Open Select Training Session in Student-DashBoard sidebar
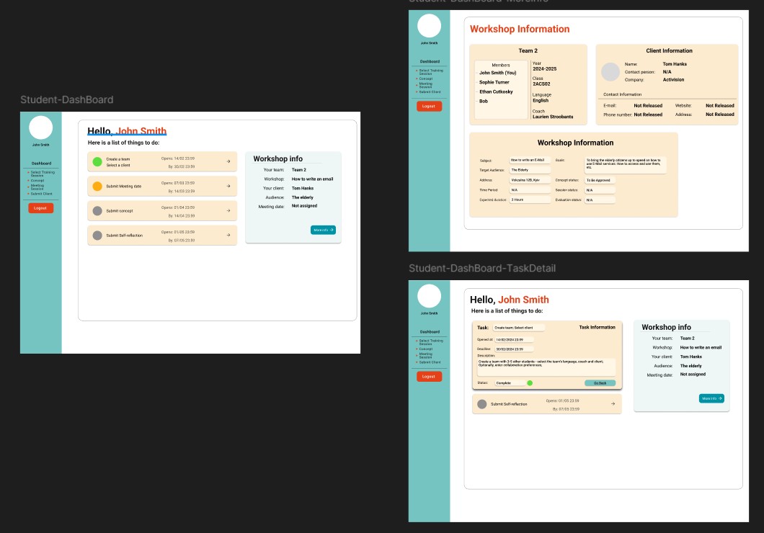 [43, 174]
